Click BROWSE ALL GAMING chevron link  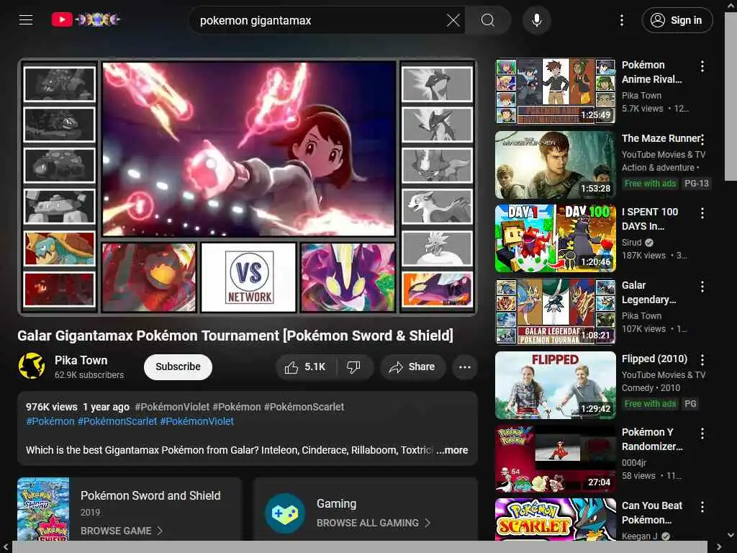coord(374,523)
